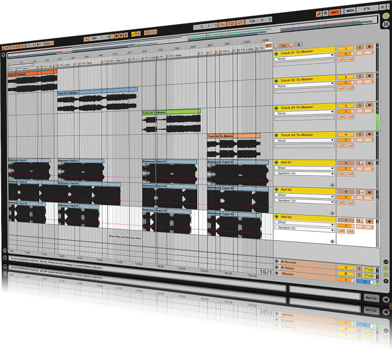Click the loop start field 3. 1. 1
This screenshot has width=392, height=351.
pyautogui.click(x=205, y=26)
